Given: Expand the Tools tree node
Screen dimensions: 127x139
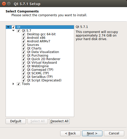Looking at the screenshot, I should [x=13, y=84].
